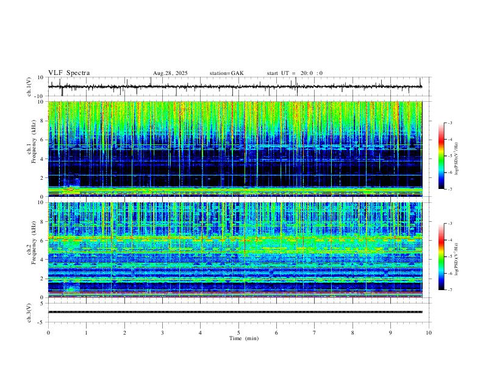This screenshot has width=483, height=373.
Task: Click the ch.2 spectrogram panel
Action: 235,250
